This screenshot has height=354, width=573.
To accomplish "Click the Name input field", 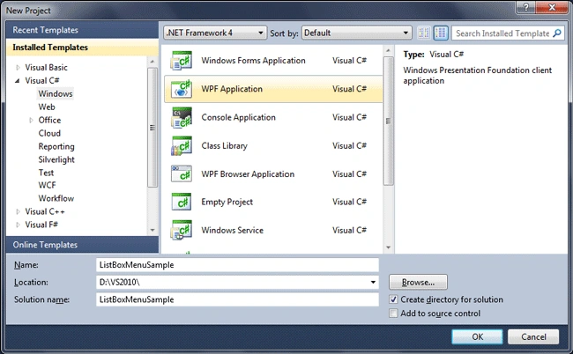I will click(237, 265).
